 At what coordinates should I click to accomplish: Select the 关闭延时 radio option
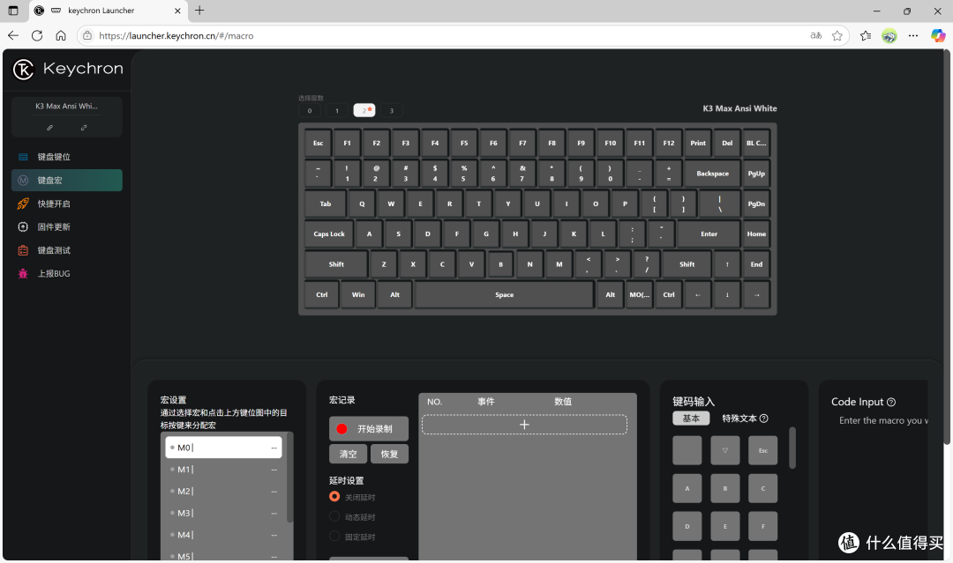tap(334, 496)
